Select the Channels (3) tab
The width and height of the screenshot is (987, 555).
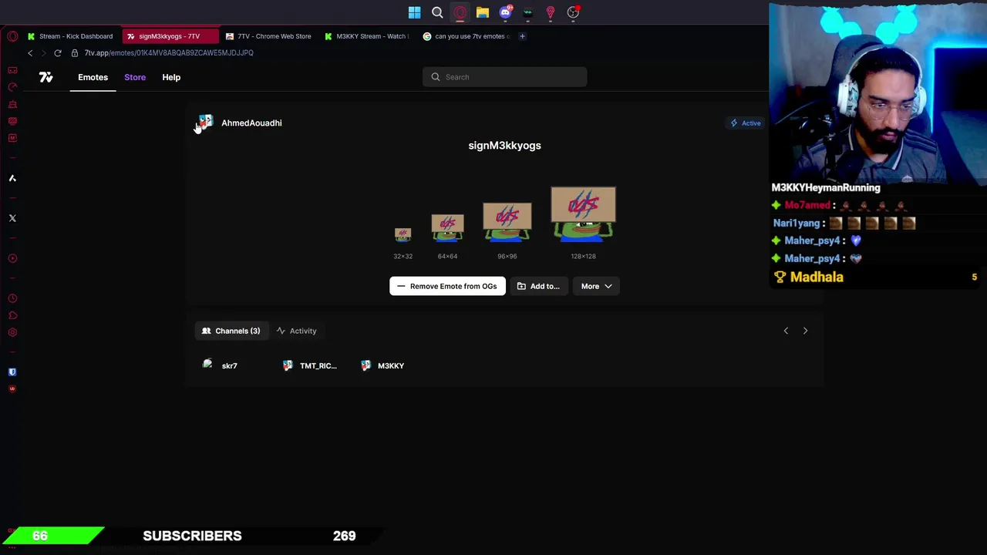coord(231,331)
